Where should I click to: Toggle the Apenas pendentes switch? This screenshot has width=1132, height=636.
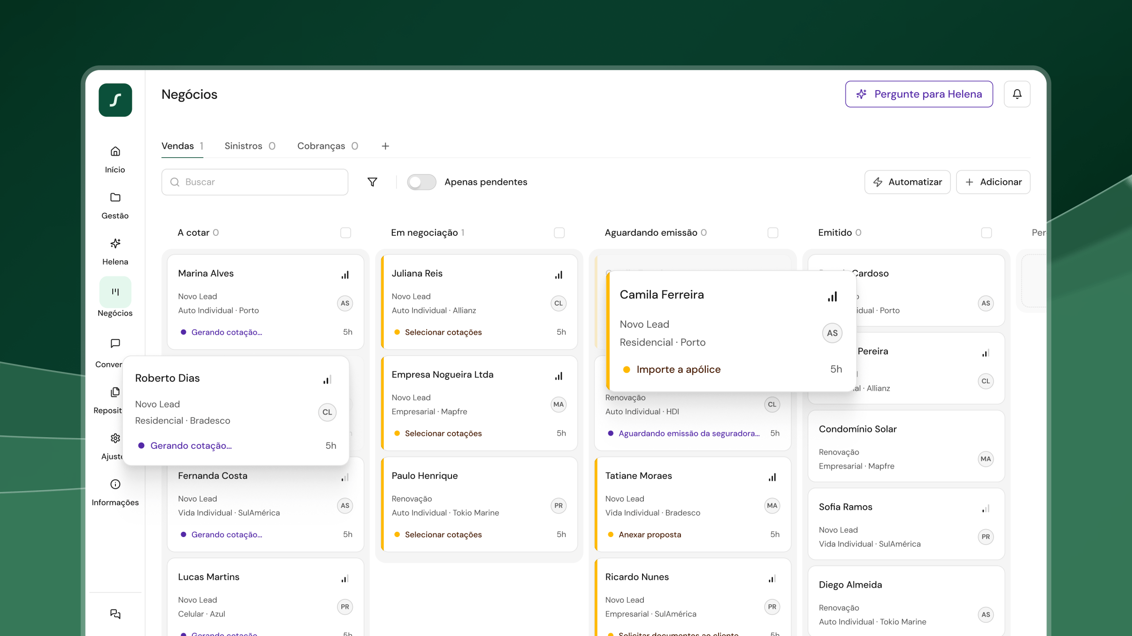coord(421,182)
